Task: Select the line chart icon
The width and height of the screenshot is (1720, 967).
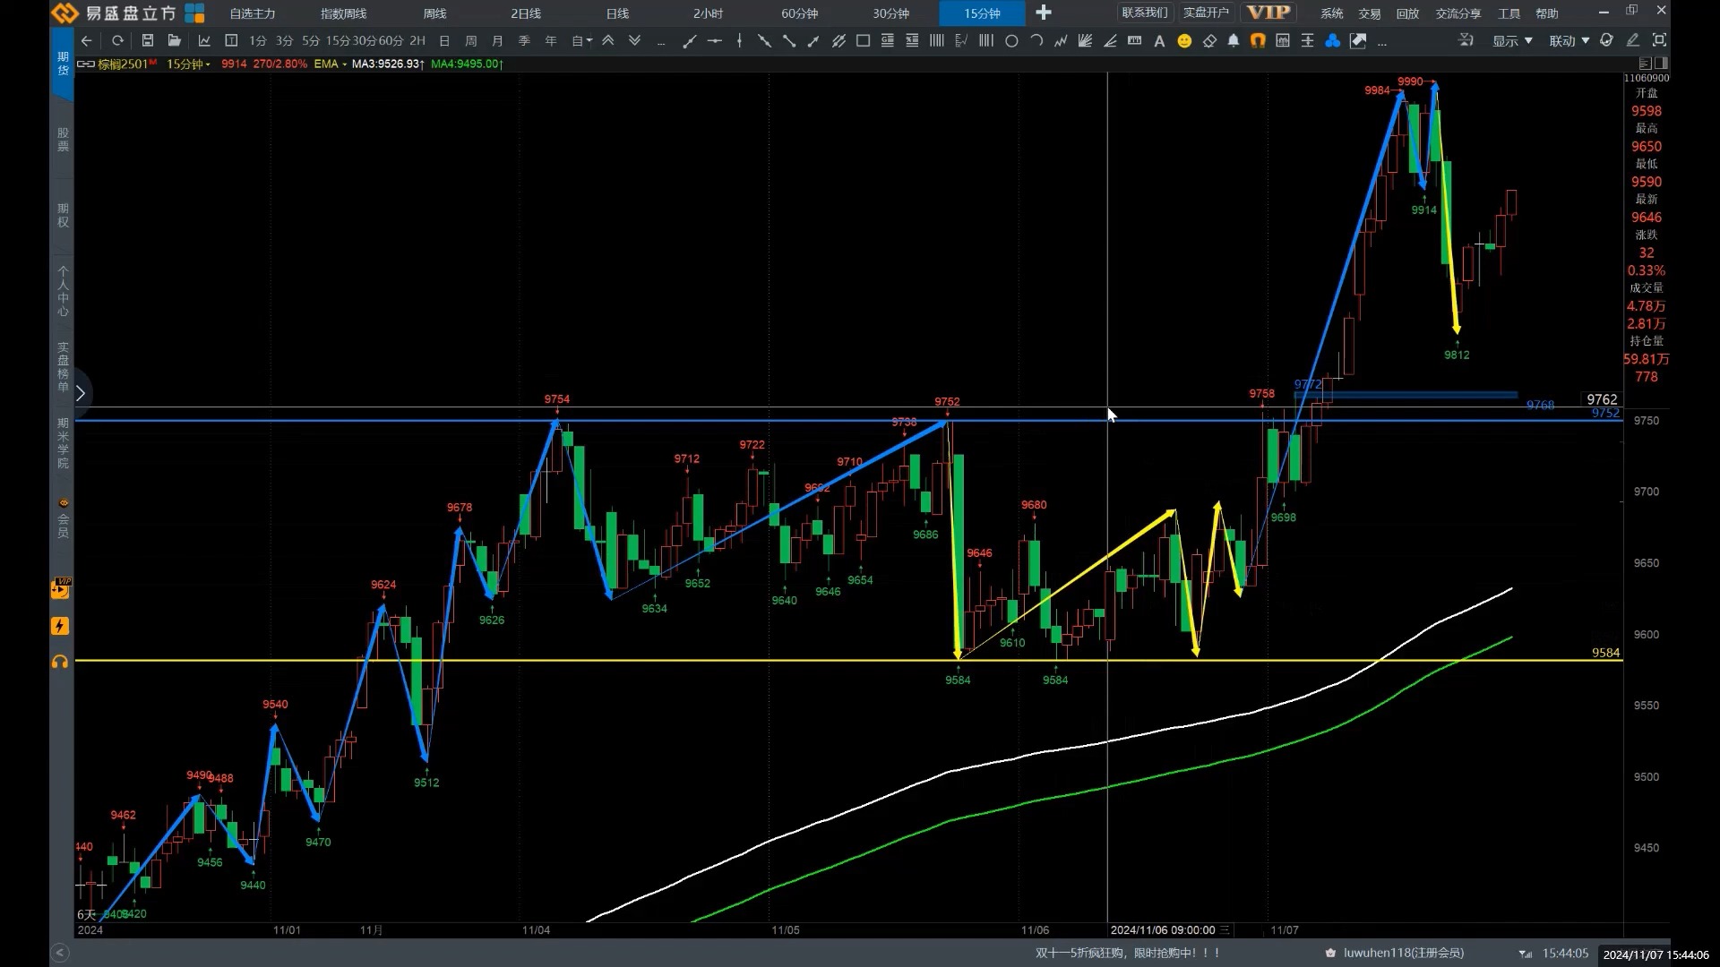Action: (x=204, y=40)
